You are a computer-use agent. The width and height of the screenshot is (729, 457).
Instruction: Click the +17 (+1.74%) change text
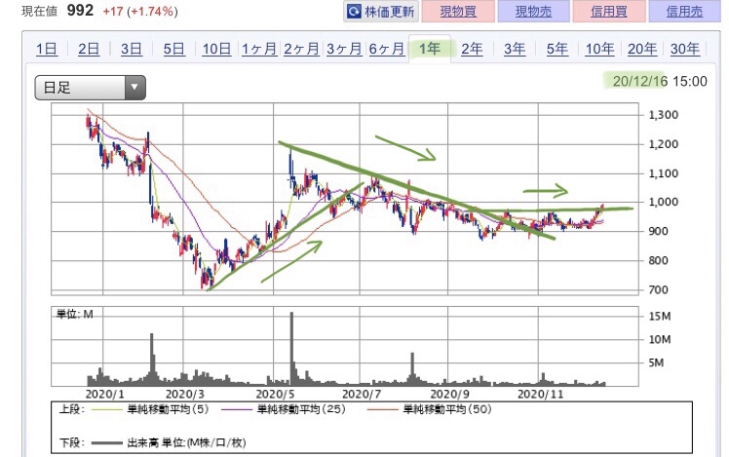click(140, 11)
